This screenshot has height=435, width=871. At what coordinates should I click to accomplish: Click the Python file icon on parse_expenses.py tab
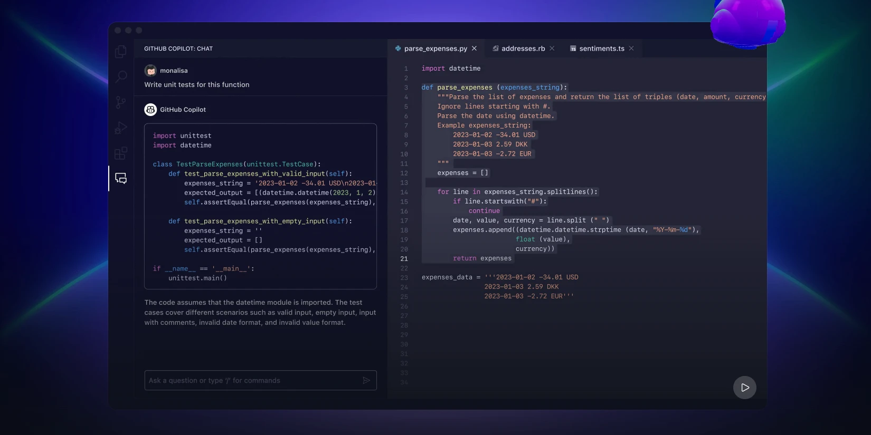pyautogui.click(x=397, y=49)
